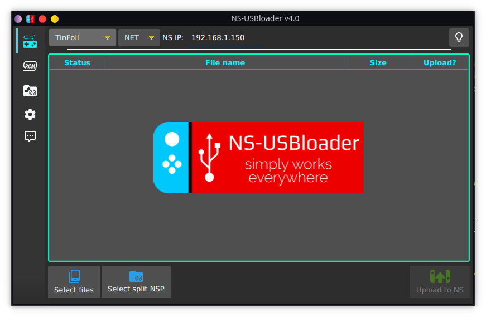Edit the NS IP address field
This screenshot has height=317, width=486.
tap(224, 38)
